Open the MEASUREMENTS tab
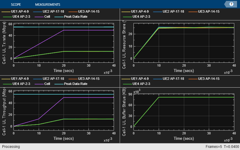 [48, 4]
